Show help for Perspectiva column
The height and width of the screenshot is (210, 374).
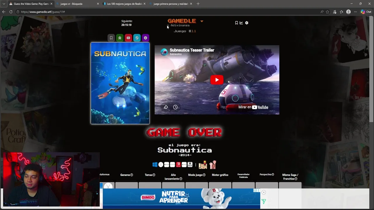(273, 174)
